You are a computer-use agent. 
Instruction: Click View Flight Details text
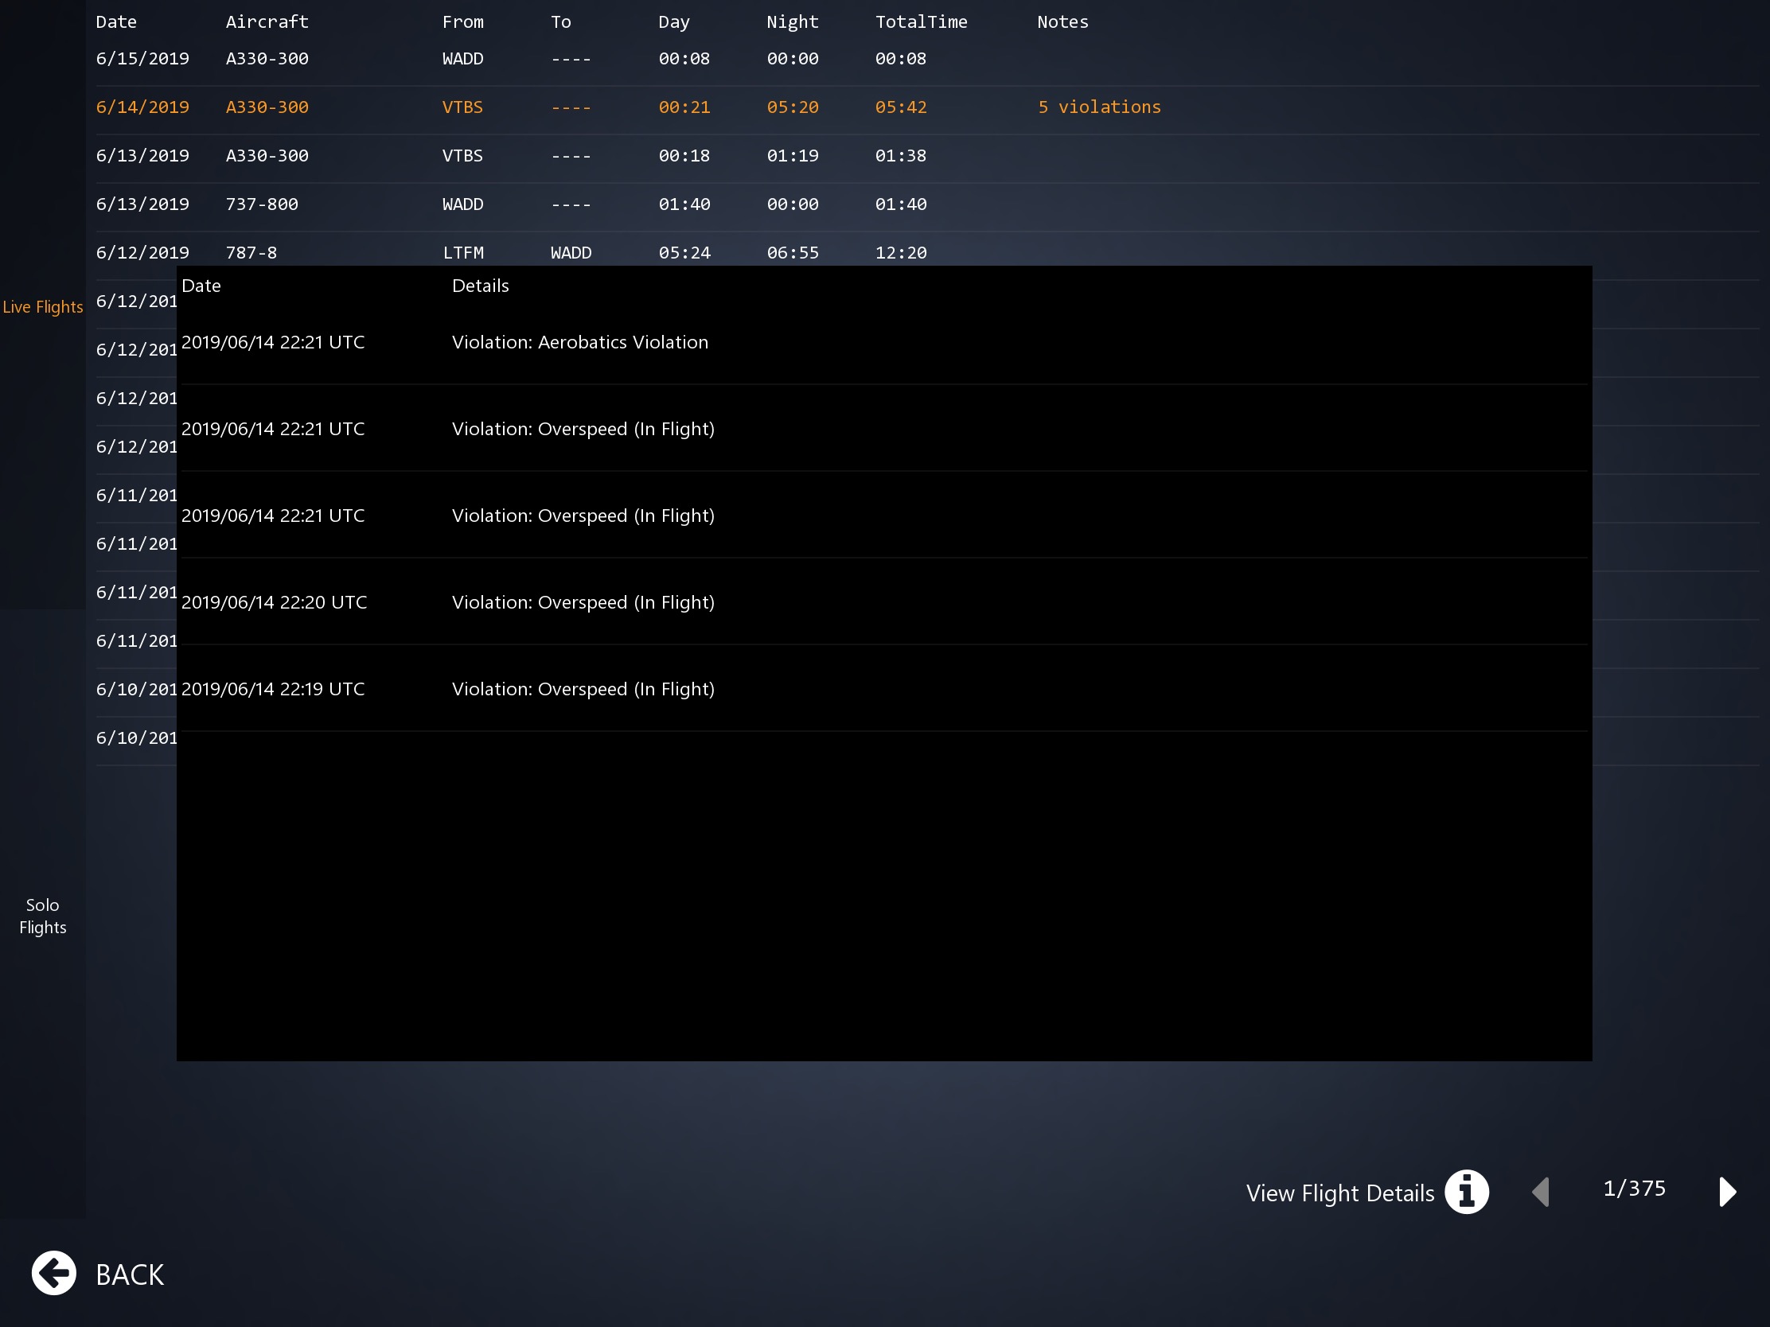(x=1340, y=1193)
